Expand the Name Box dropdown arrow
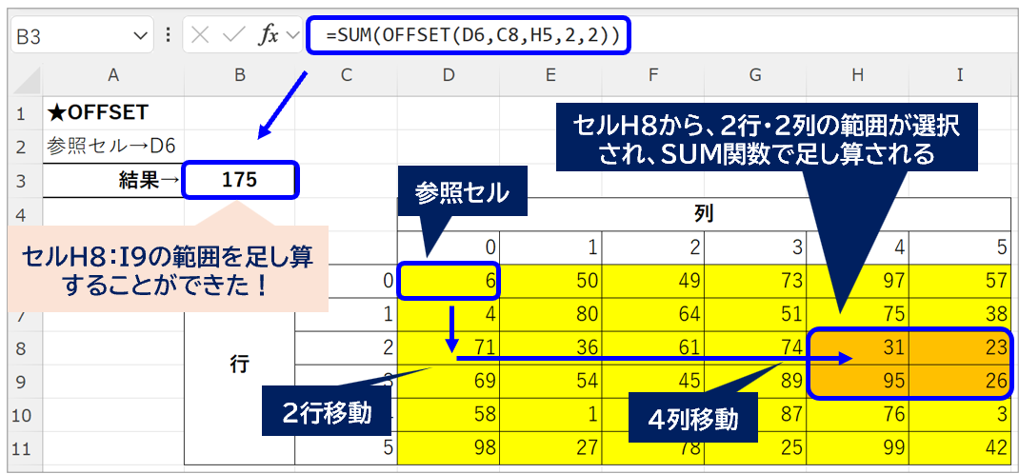This screenshot has height=474, width=1019. pyautogui.click(x=141, y=36)
